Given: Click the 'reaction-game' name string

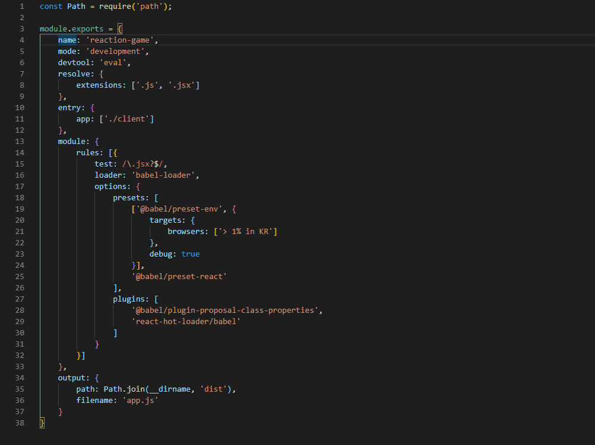Looking at the screenshot, I should (x=119, y=40).
